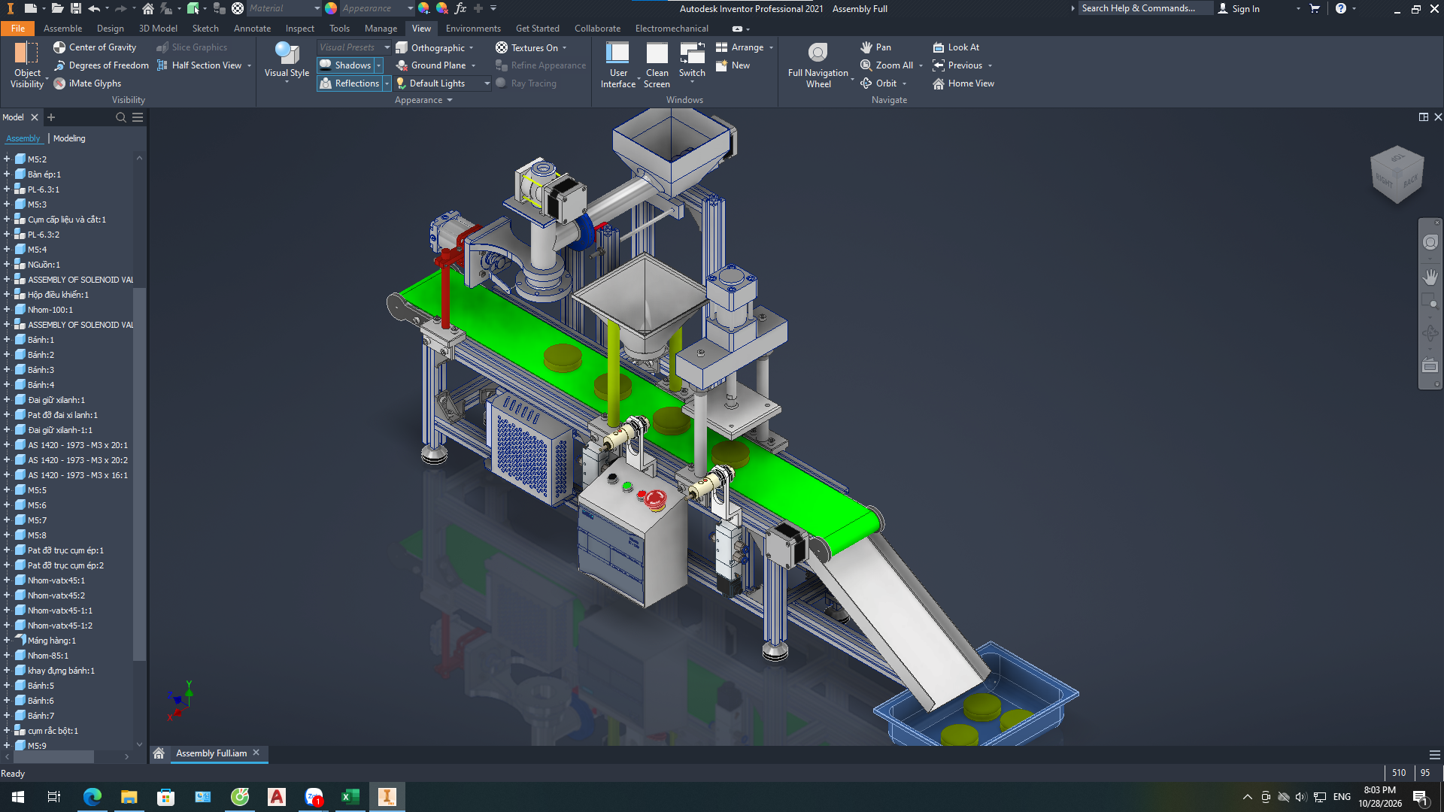1444x812 pixels.
Task: Click the Center of Gravity icon
Action: (59, 47)
